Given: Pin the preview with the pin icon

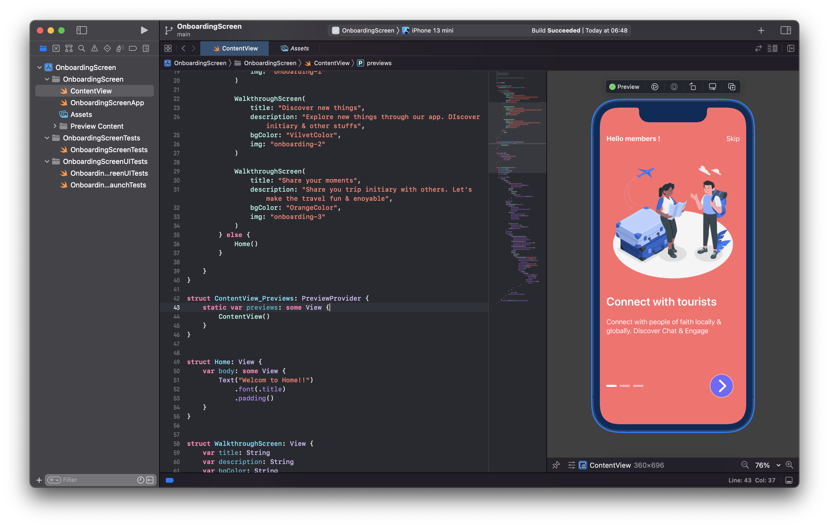Looking at the screenshot, I should [556, 465].
